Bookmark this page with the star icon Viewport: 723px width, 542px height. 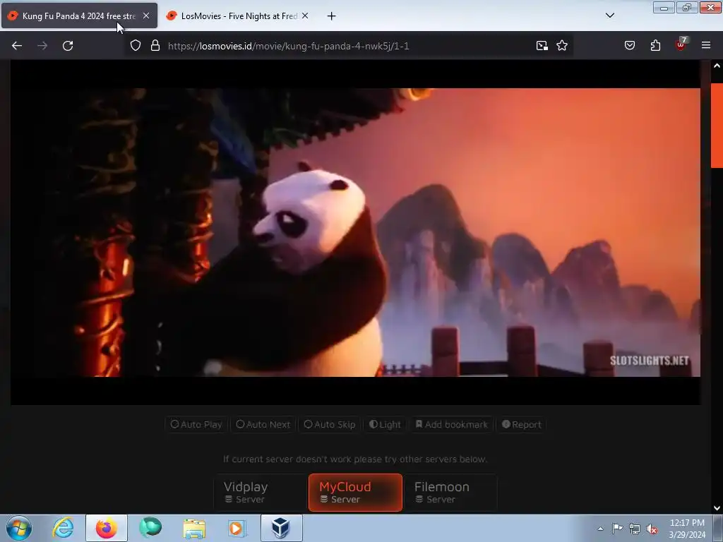click(x=561, y=46)
